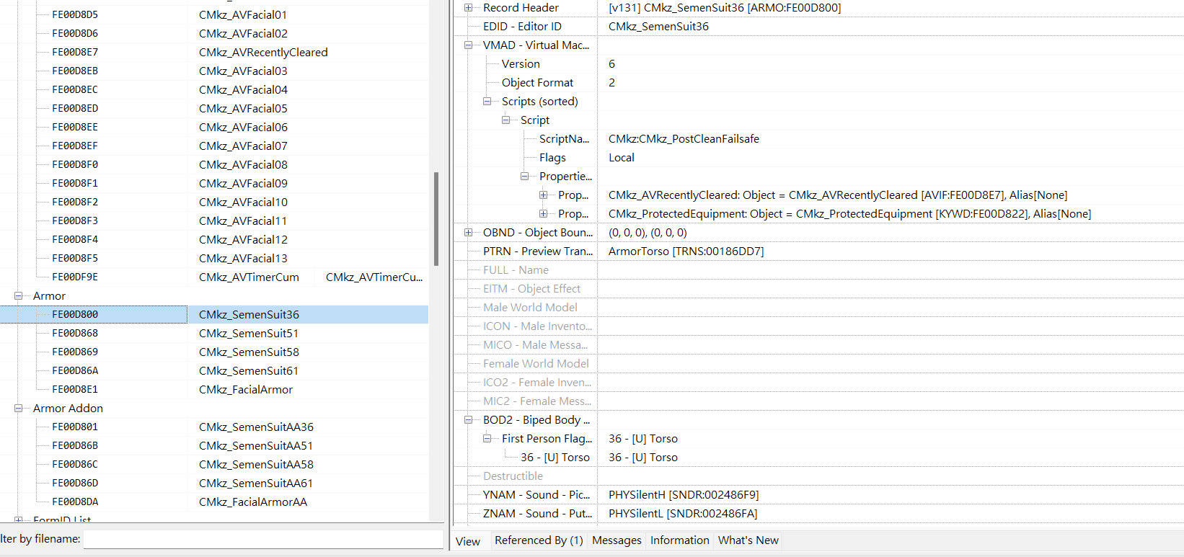Image resolution: width=1184 pixels, height=557 pixels.
Task: Expand the CMkz_ProtectedEquipment property row
Action: 543,214
